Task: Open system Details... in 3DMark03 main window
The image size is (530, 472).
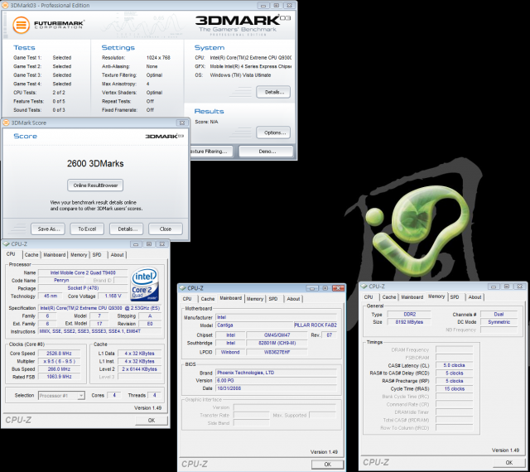Action: (273, 92)
